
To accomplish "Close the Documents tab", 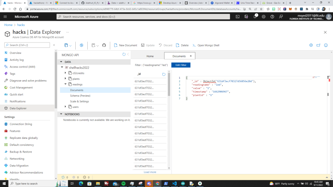I will (191, 56).
